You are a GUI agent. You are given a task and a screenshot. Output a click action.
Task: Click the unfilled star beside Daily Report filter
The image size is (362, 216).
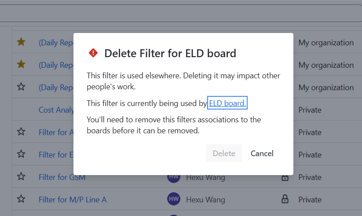click(x=21, y=87)
